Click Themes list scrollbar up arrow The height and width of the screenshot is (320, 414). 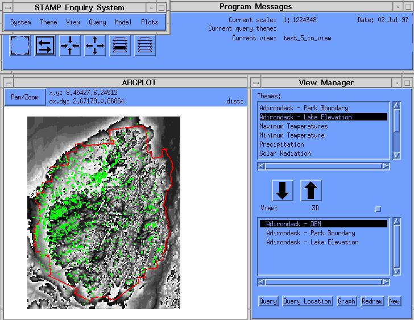[396, 106]
